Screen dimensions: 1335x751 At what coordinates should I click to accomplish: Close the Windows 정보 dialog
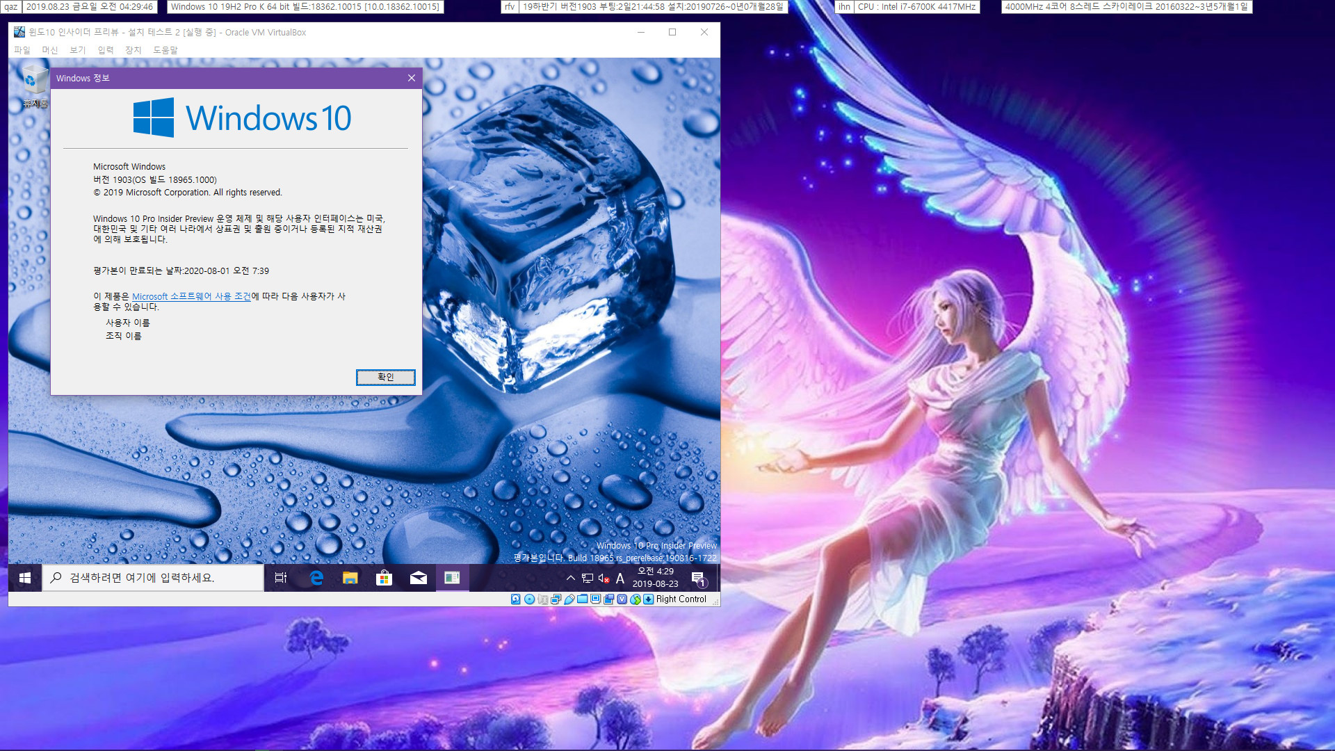[412, 78]
